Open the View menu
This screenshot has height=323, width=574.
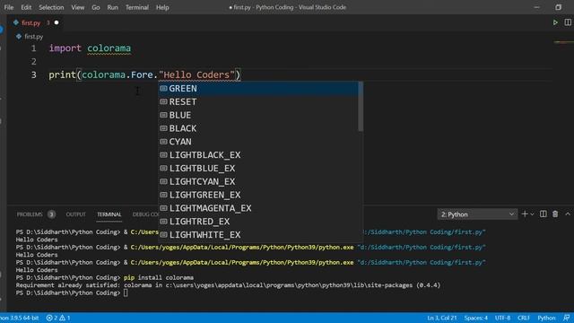click(78, 7)
